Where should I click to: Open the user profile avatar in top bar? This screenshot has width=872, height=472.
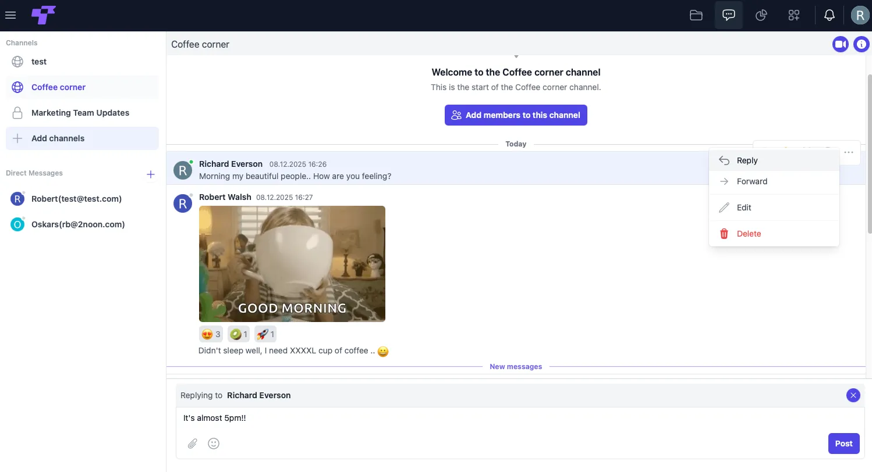860,15
